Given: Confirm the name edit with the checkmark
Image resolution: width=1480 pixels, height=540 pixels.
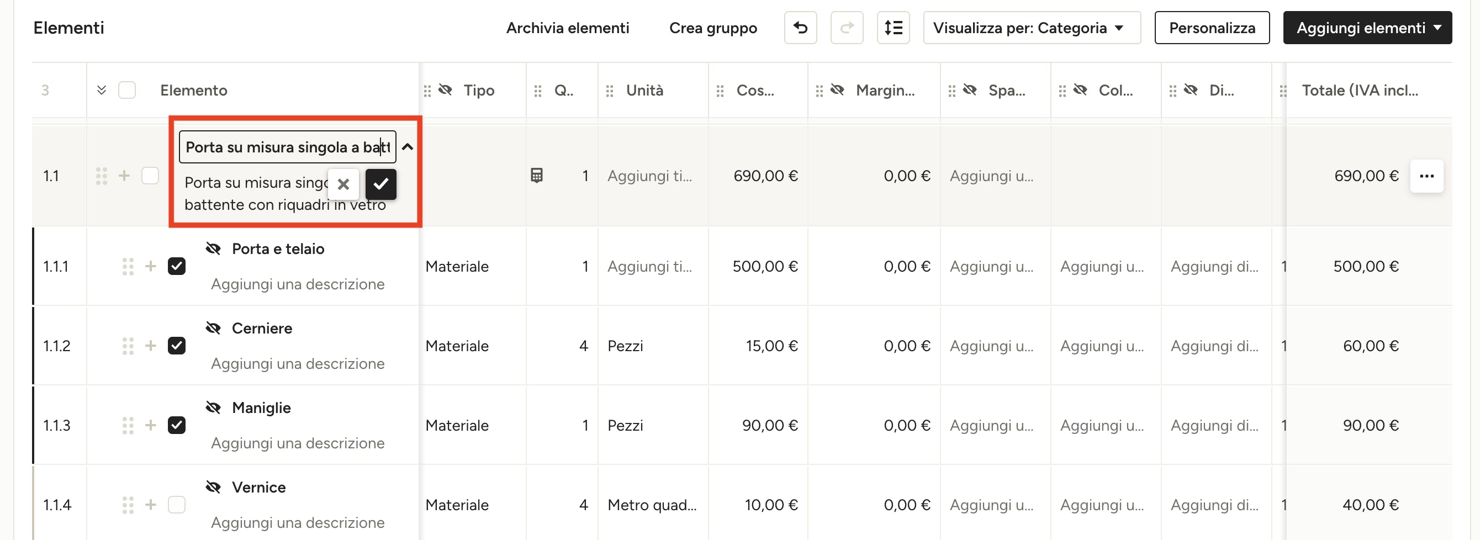Looking at the screenshot, I should coord(380,184).
